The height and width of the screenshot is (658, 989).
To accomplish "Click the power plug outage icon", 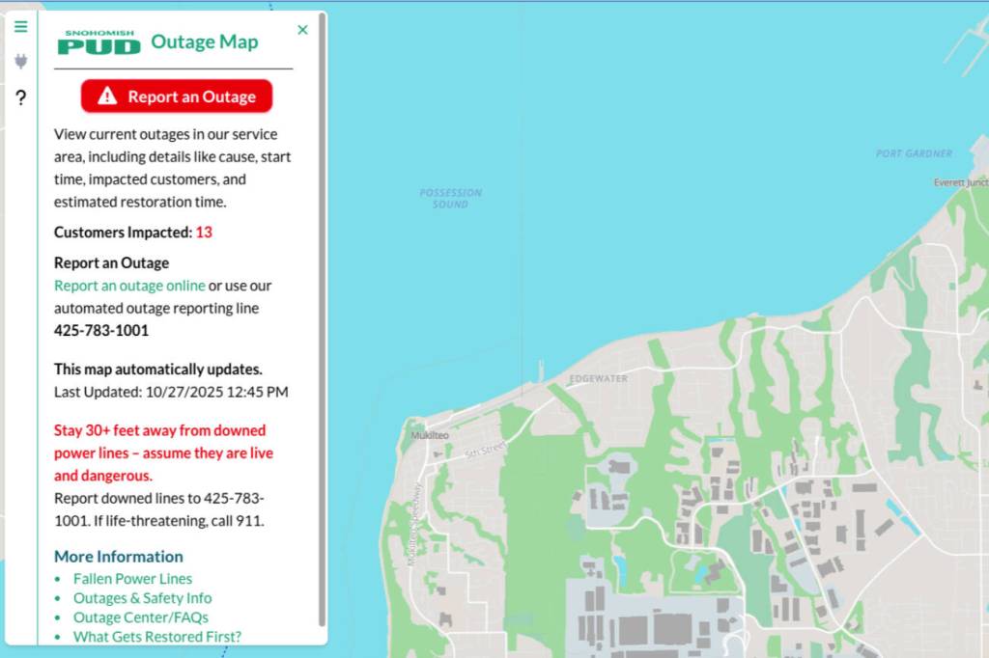I will [20, 62].
